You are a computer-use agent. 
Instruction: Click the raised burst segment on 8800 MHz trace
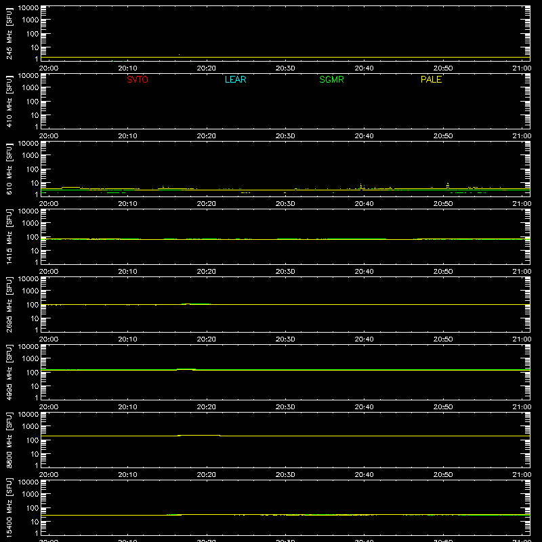199,435
